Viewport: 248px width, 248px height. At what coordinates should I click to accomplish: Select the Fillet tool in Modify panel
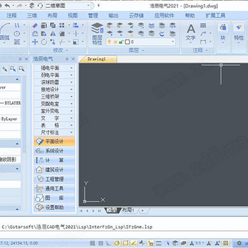[x=62, y=34]
